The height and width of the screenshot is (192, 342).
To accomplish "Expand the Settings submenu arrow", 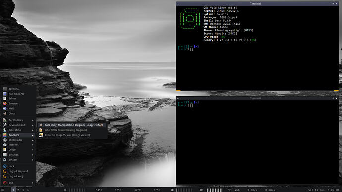I will coord(33,155).
